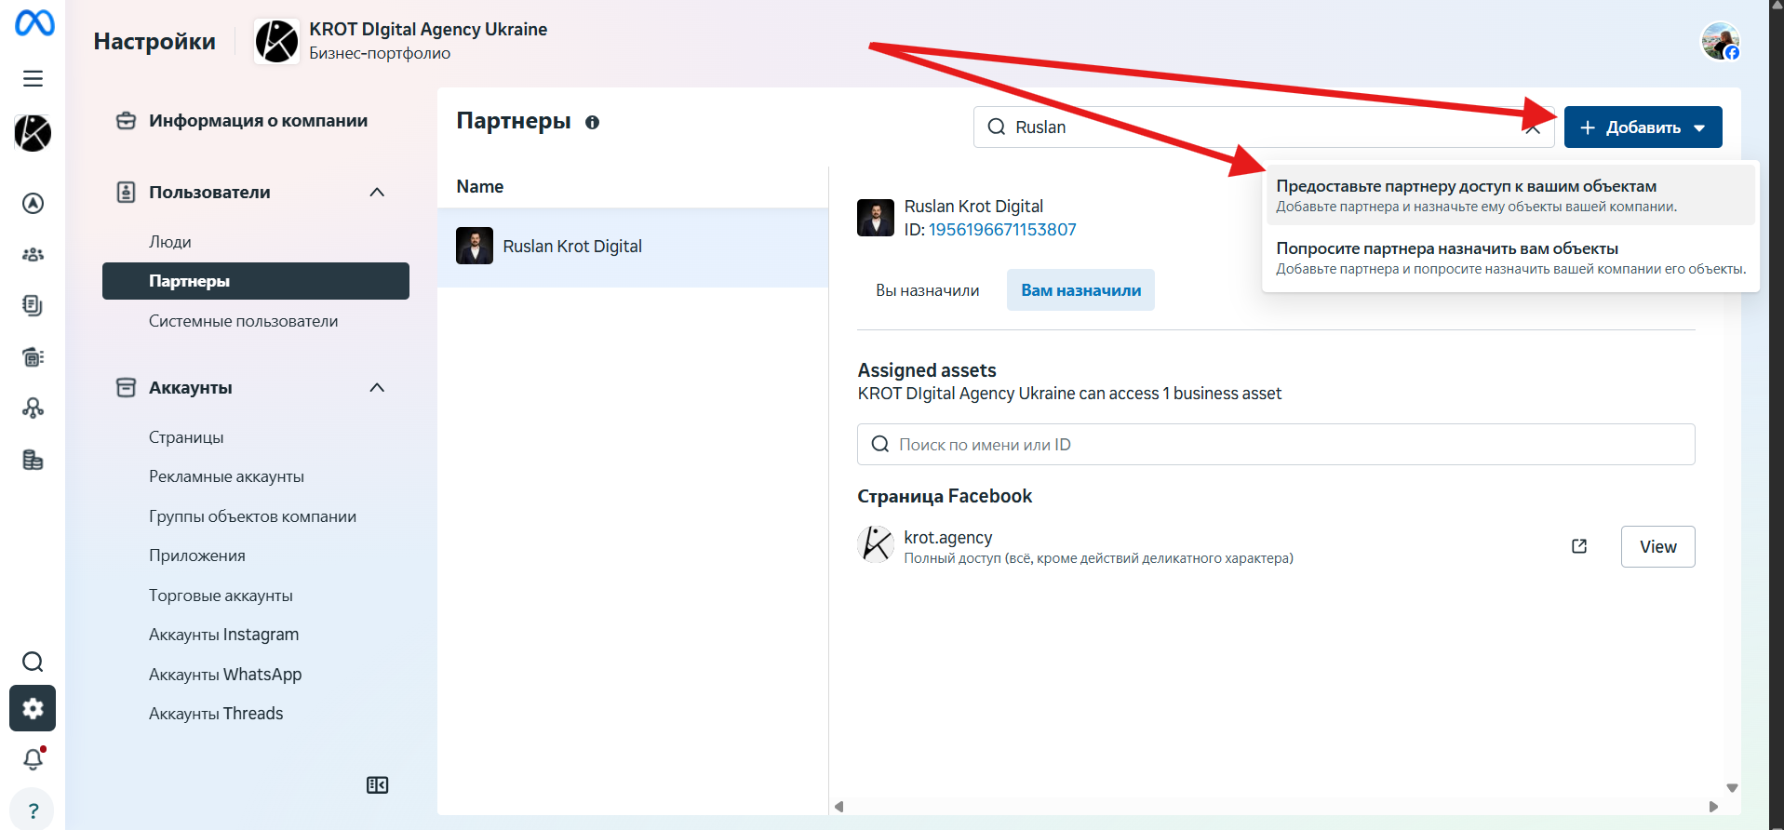Open the Settings gear in left rail
Viewport: 1784px width, 830px height.
[x=33, y=709]
